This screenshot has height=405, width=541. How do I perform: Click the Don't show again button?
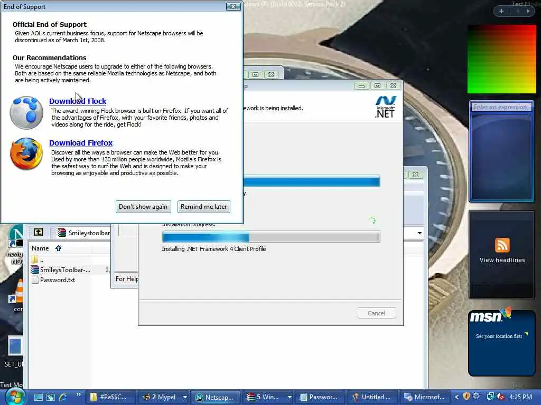(143, 207)
